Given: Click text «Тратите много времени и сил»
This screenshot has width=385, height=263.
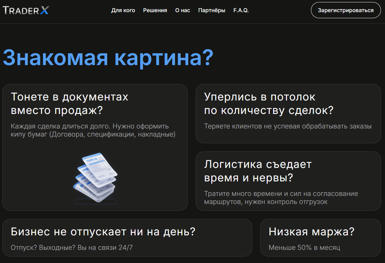Looking at the screenshot, I should tap(252, 194).
